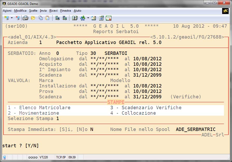
Task: Click the open folder toolbar icon
Action: coord(33,18)
